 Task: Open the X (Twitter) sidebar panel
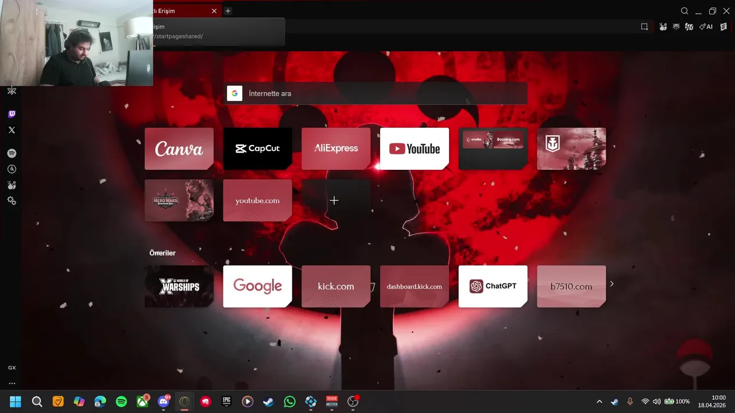11,130
